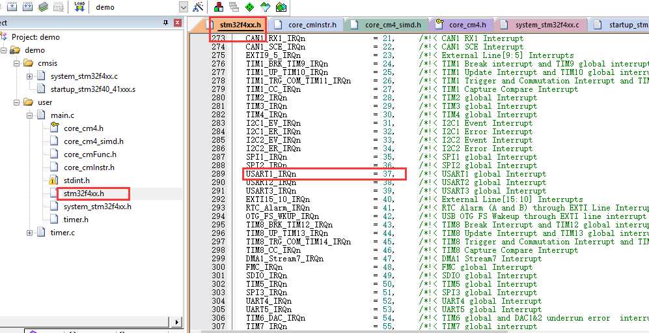
Task: Select startup_stm32f40_41xxx.s in project tree
Action: [92, 89]
